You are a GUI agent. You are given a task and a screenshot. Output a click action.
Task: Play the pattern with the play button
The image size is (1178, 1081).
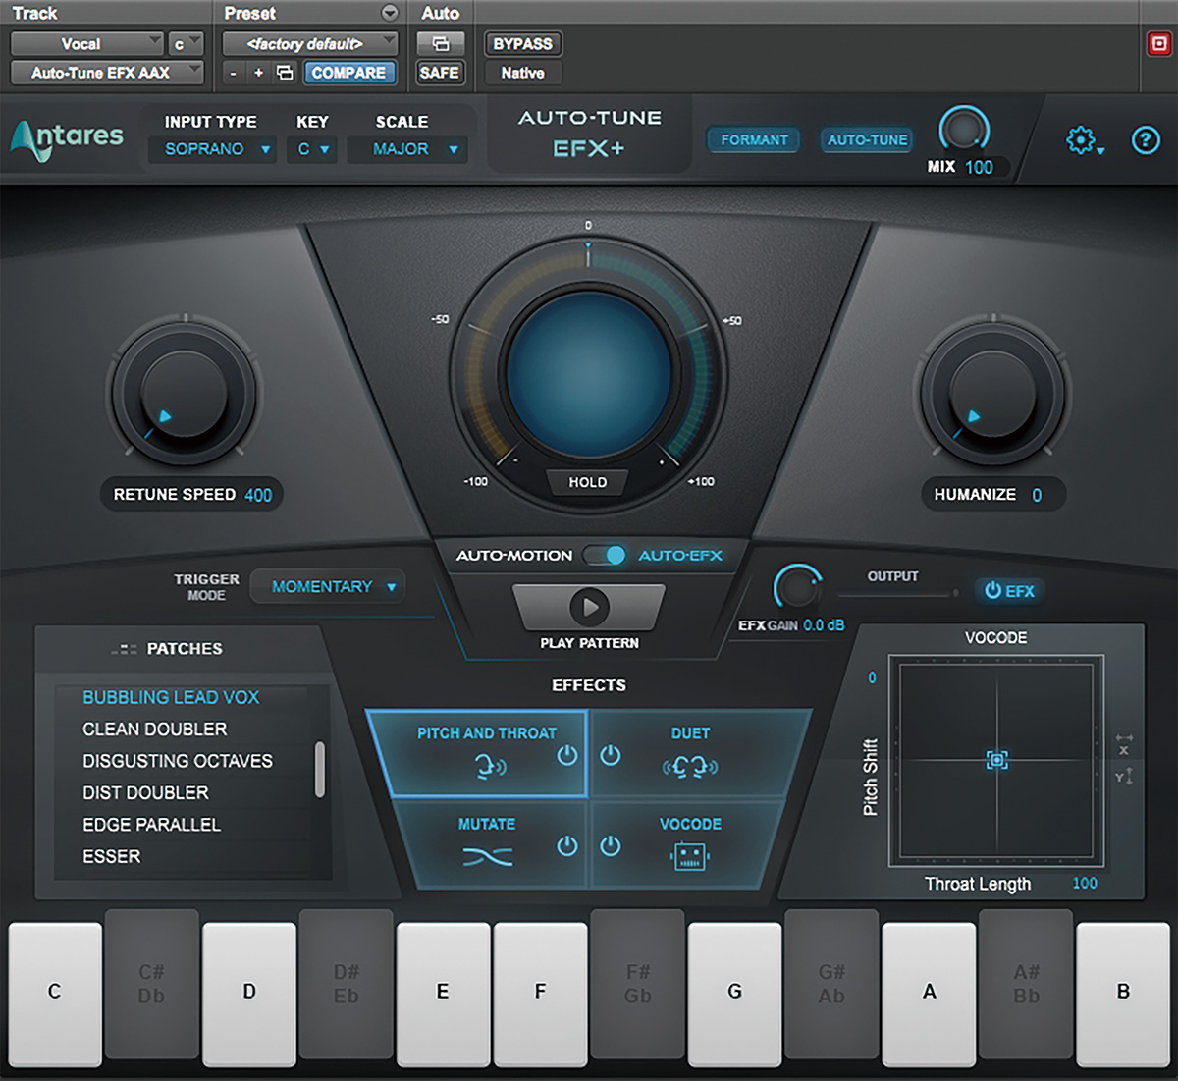click(x=589, y=607)
